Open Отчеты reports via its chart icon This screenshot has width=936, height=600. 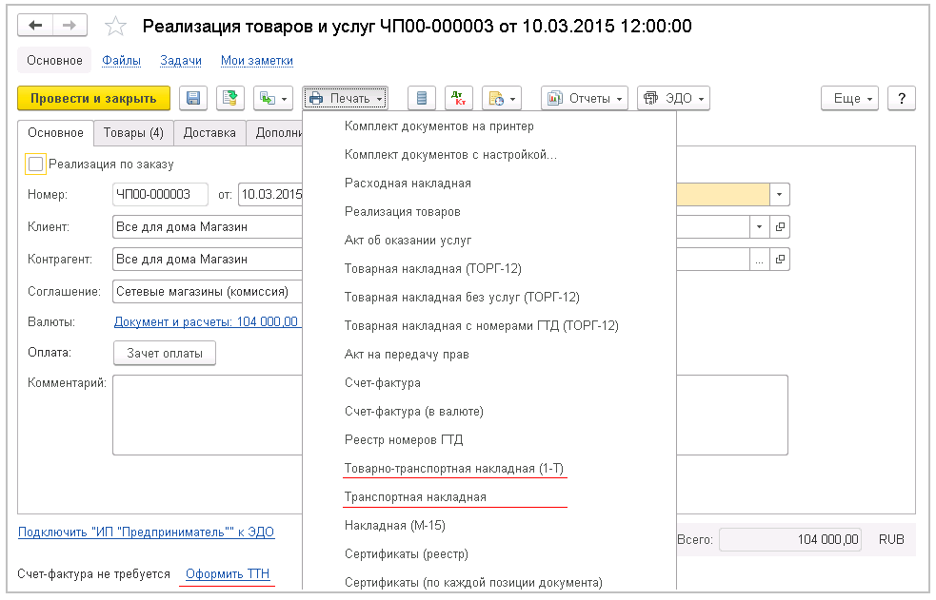(555, 98)
